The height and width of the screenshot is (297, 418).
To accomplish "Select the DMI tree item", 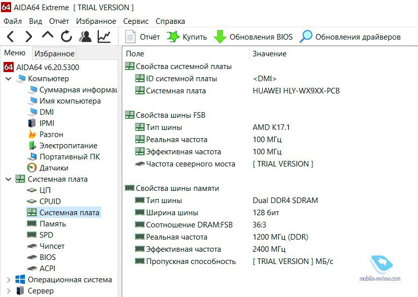I will tap(41, 112).
